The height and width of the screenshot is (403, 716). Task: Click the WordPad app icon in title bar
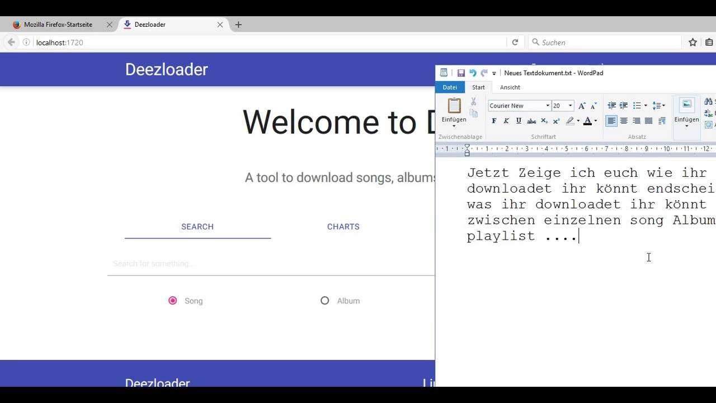[x=444, y=73]
